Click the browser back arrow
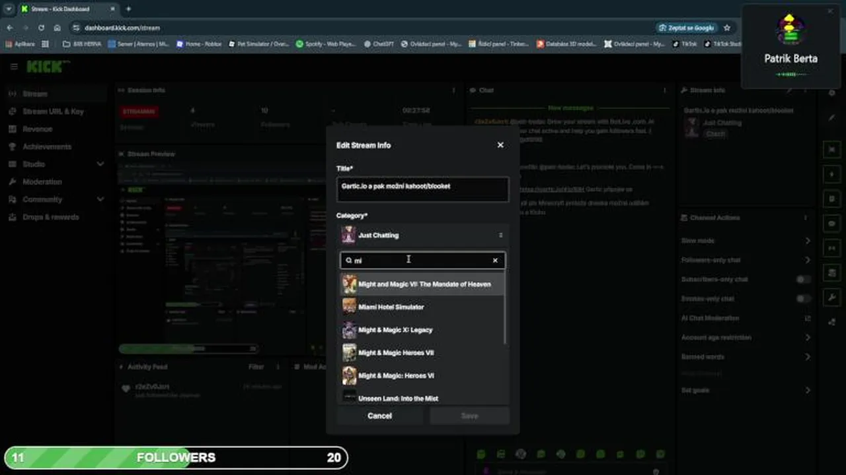Screen dimensions: 846x475 (x=10, y=28)
